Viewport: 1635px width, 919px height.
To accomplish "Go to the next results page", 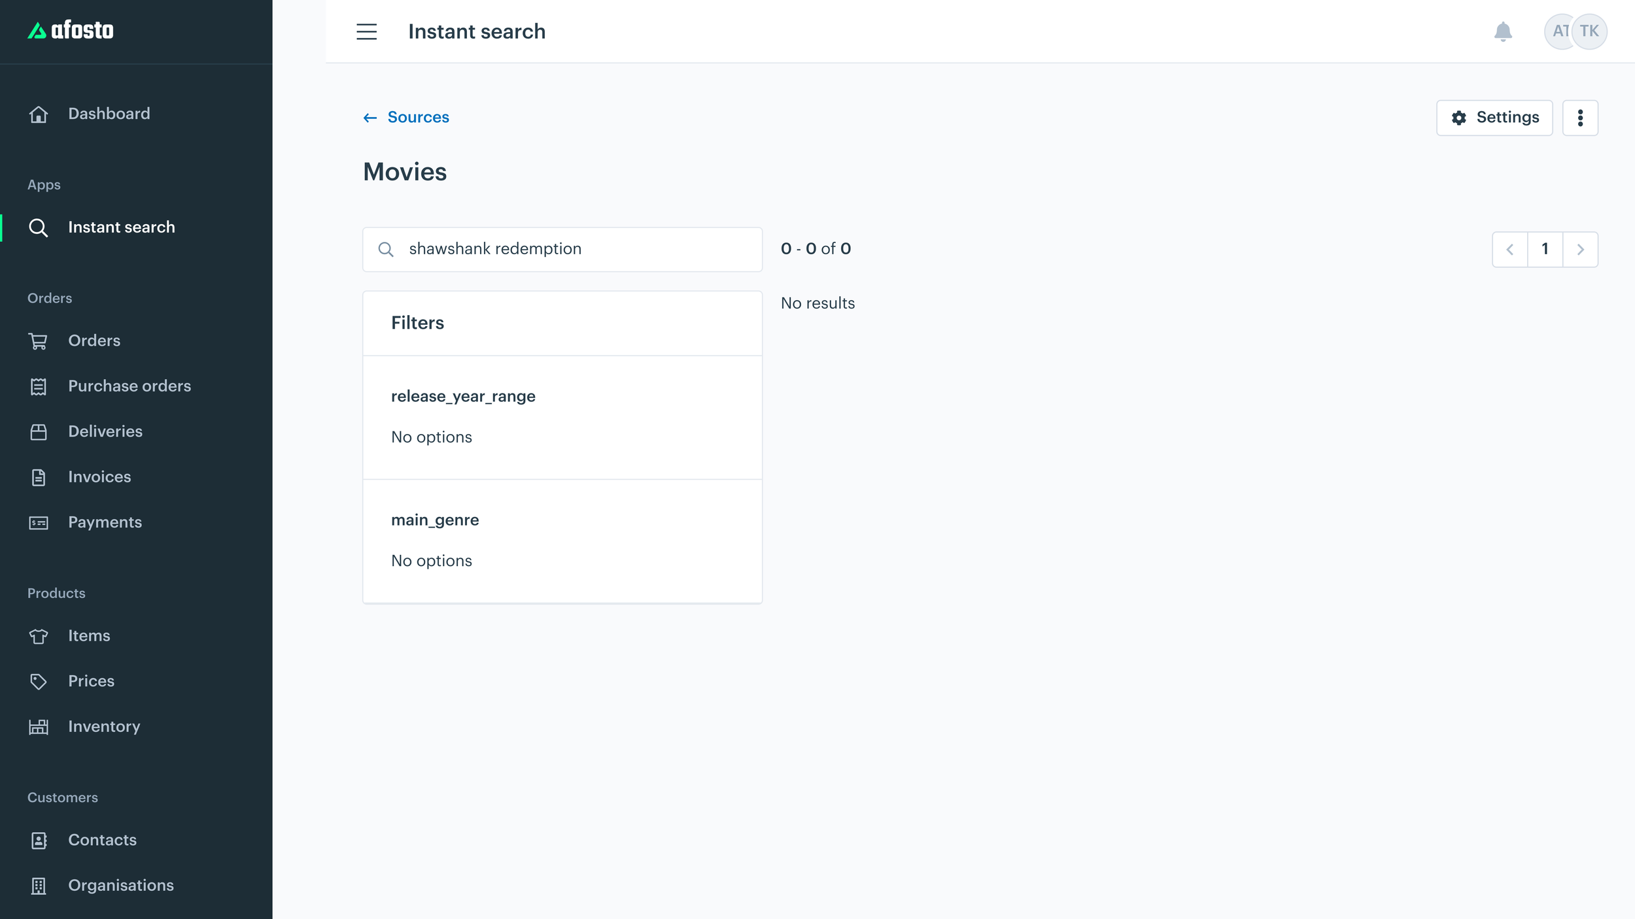I will point(1581,249).
